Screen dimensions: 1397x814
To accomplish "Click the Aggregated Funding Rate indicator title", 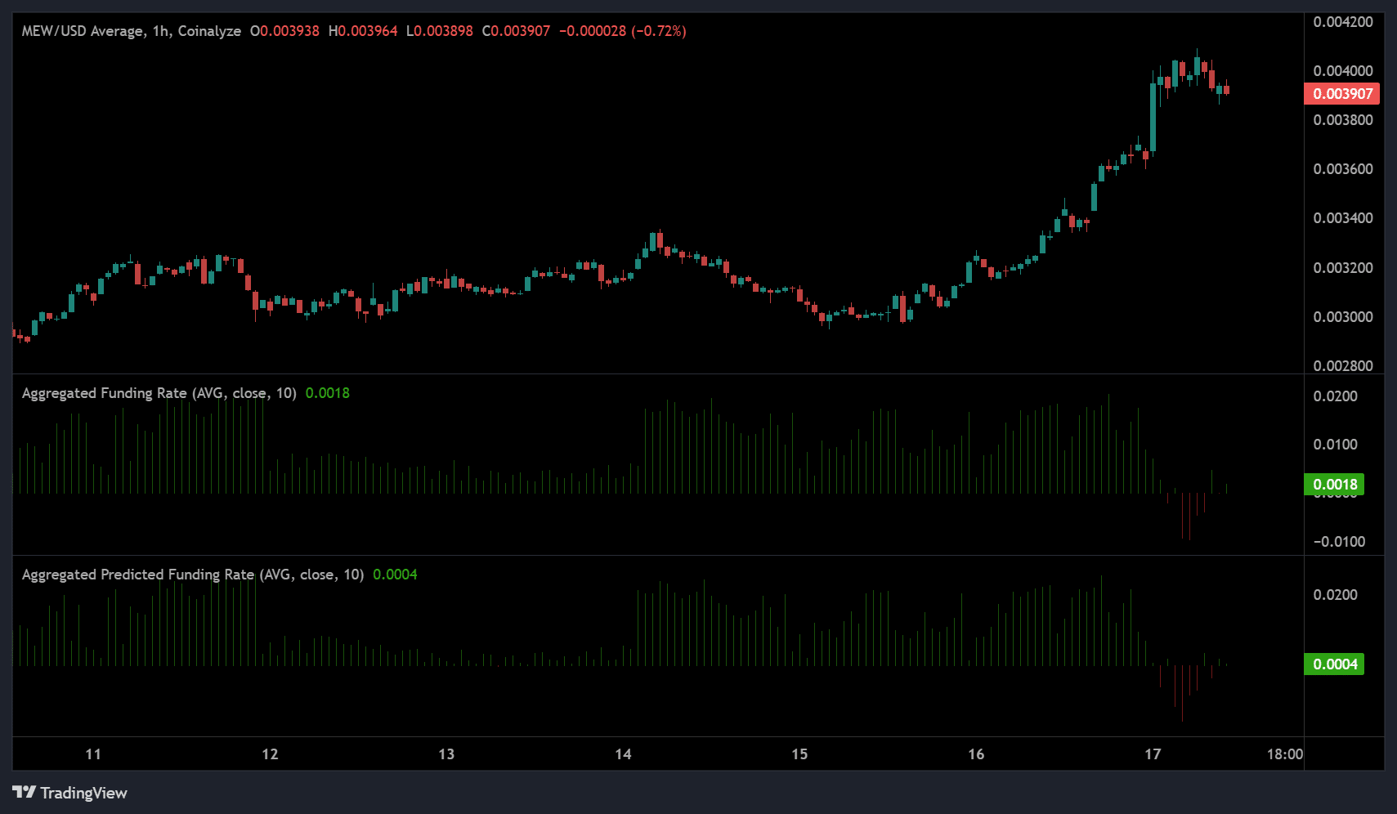I will pyautogui.click(x=159, y=393).
